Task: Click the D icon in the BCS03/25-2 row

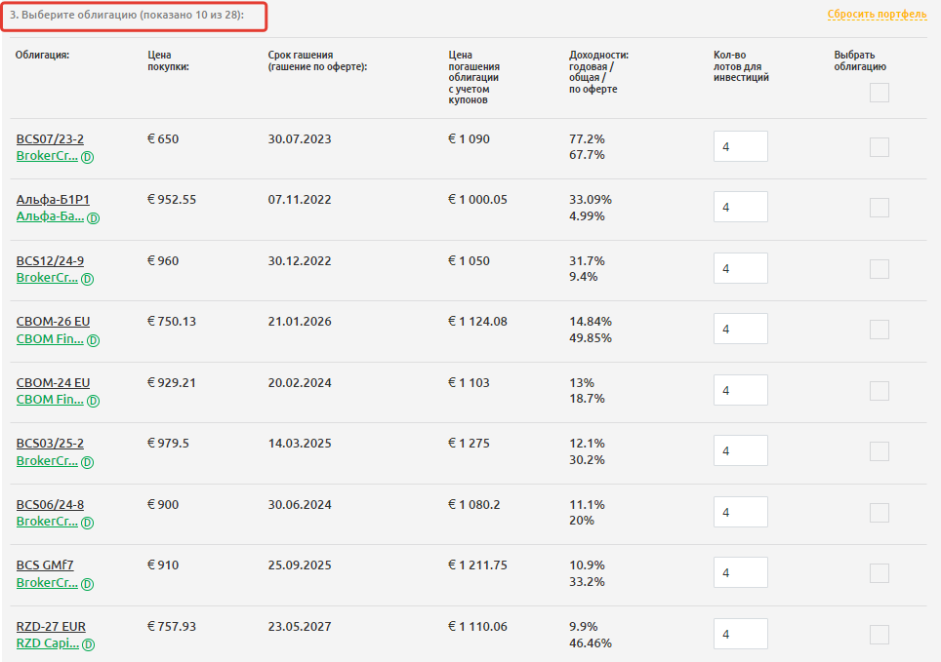Action: [x=87, y=461]
